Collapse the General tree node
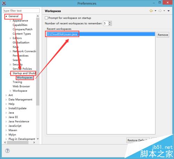The height and width of the screenshot is (159, 174). pyautogui.click(x=6, y=16)
